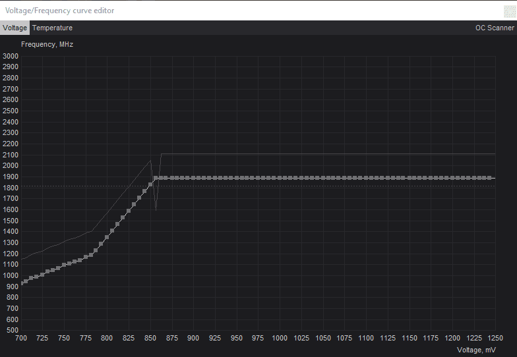Click the 3000 frequency axis value
The image size is (517, 357).
pyautogui.click(x=11, y=56)
